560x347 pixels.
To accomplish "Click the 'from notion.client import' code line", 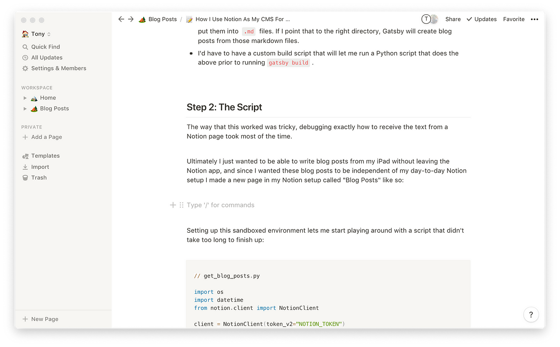I will coord(257,308).
